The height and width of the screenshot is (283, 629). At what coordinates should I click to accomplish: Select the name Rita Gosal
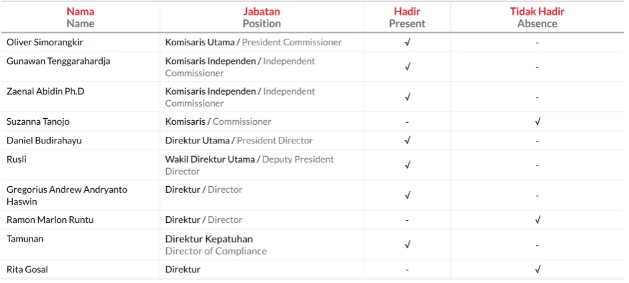[27, 270]
